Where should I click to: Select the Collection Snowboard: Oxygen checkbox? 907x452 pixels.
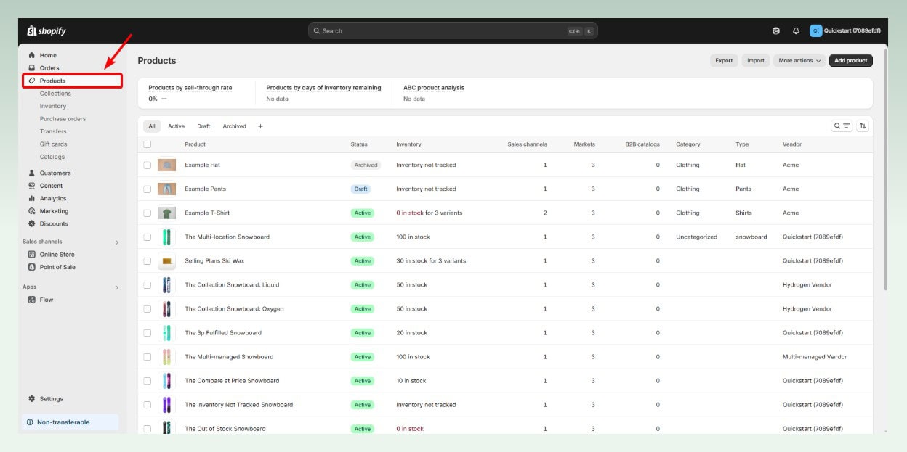pyautogui.click(x=148, y=309)
